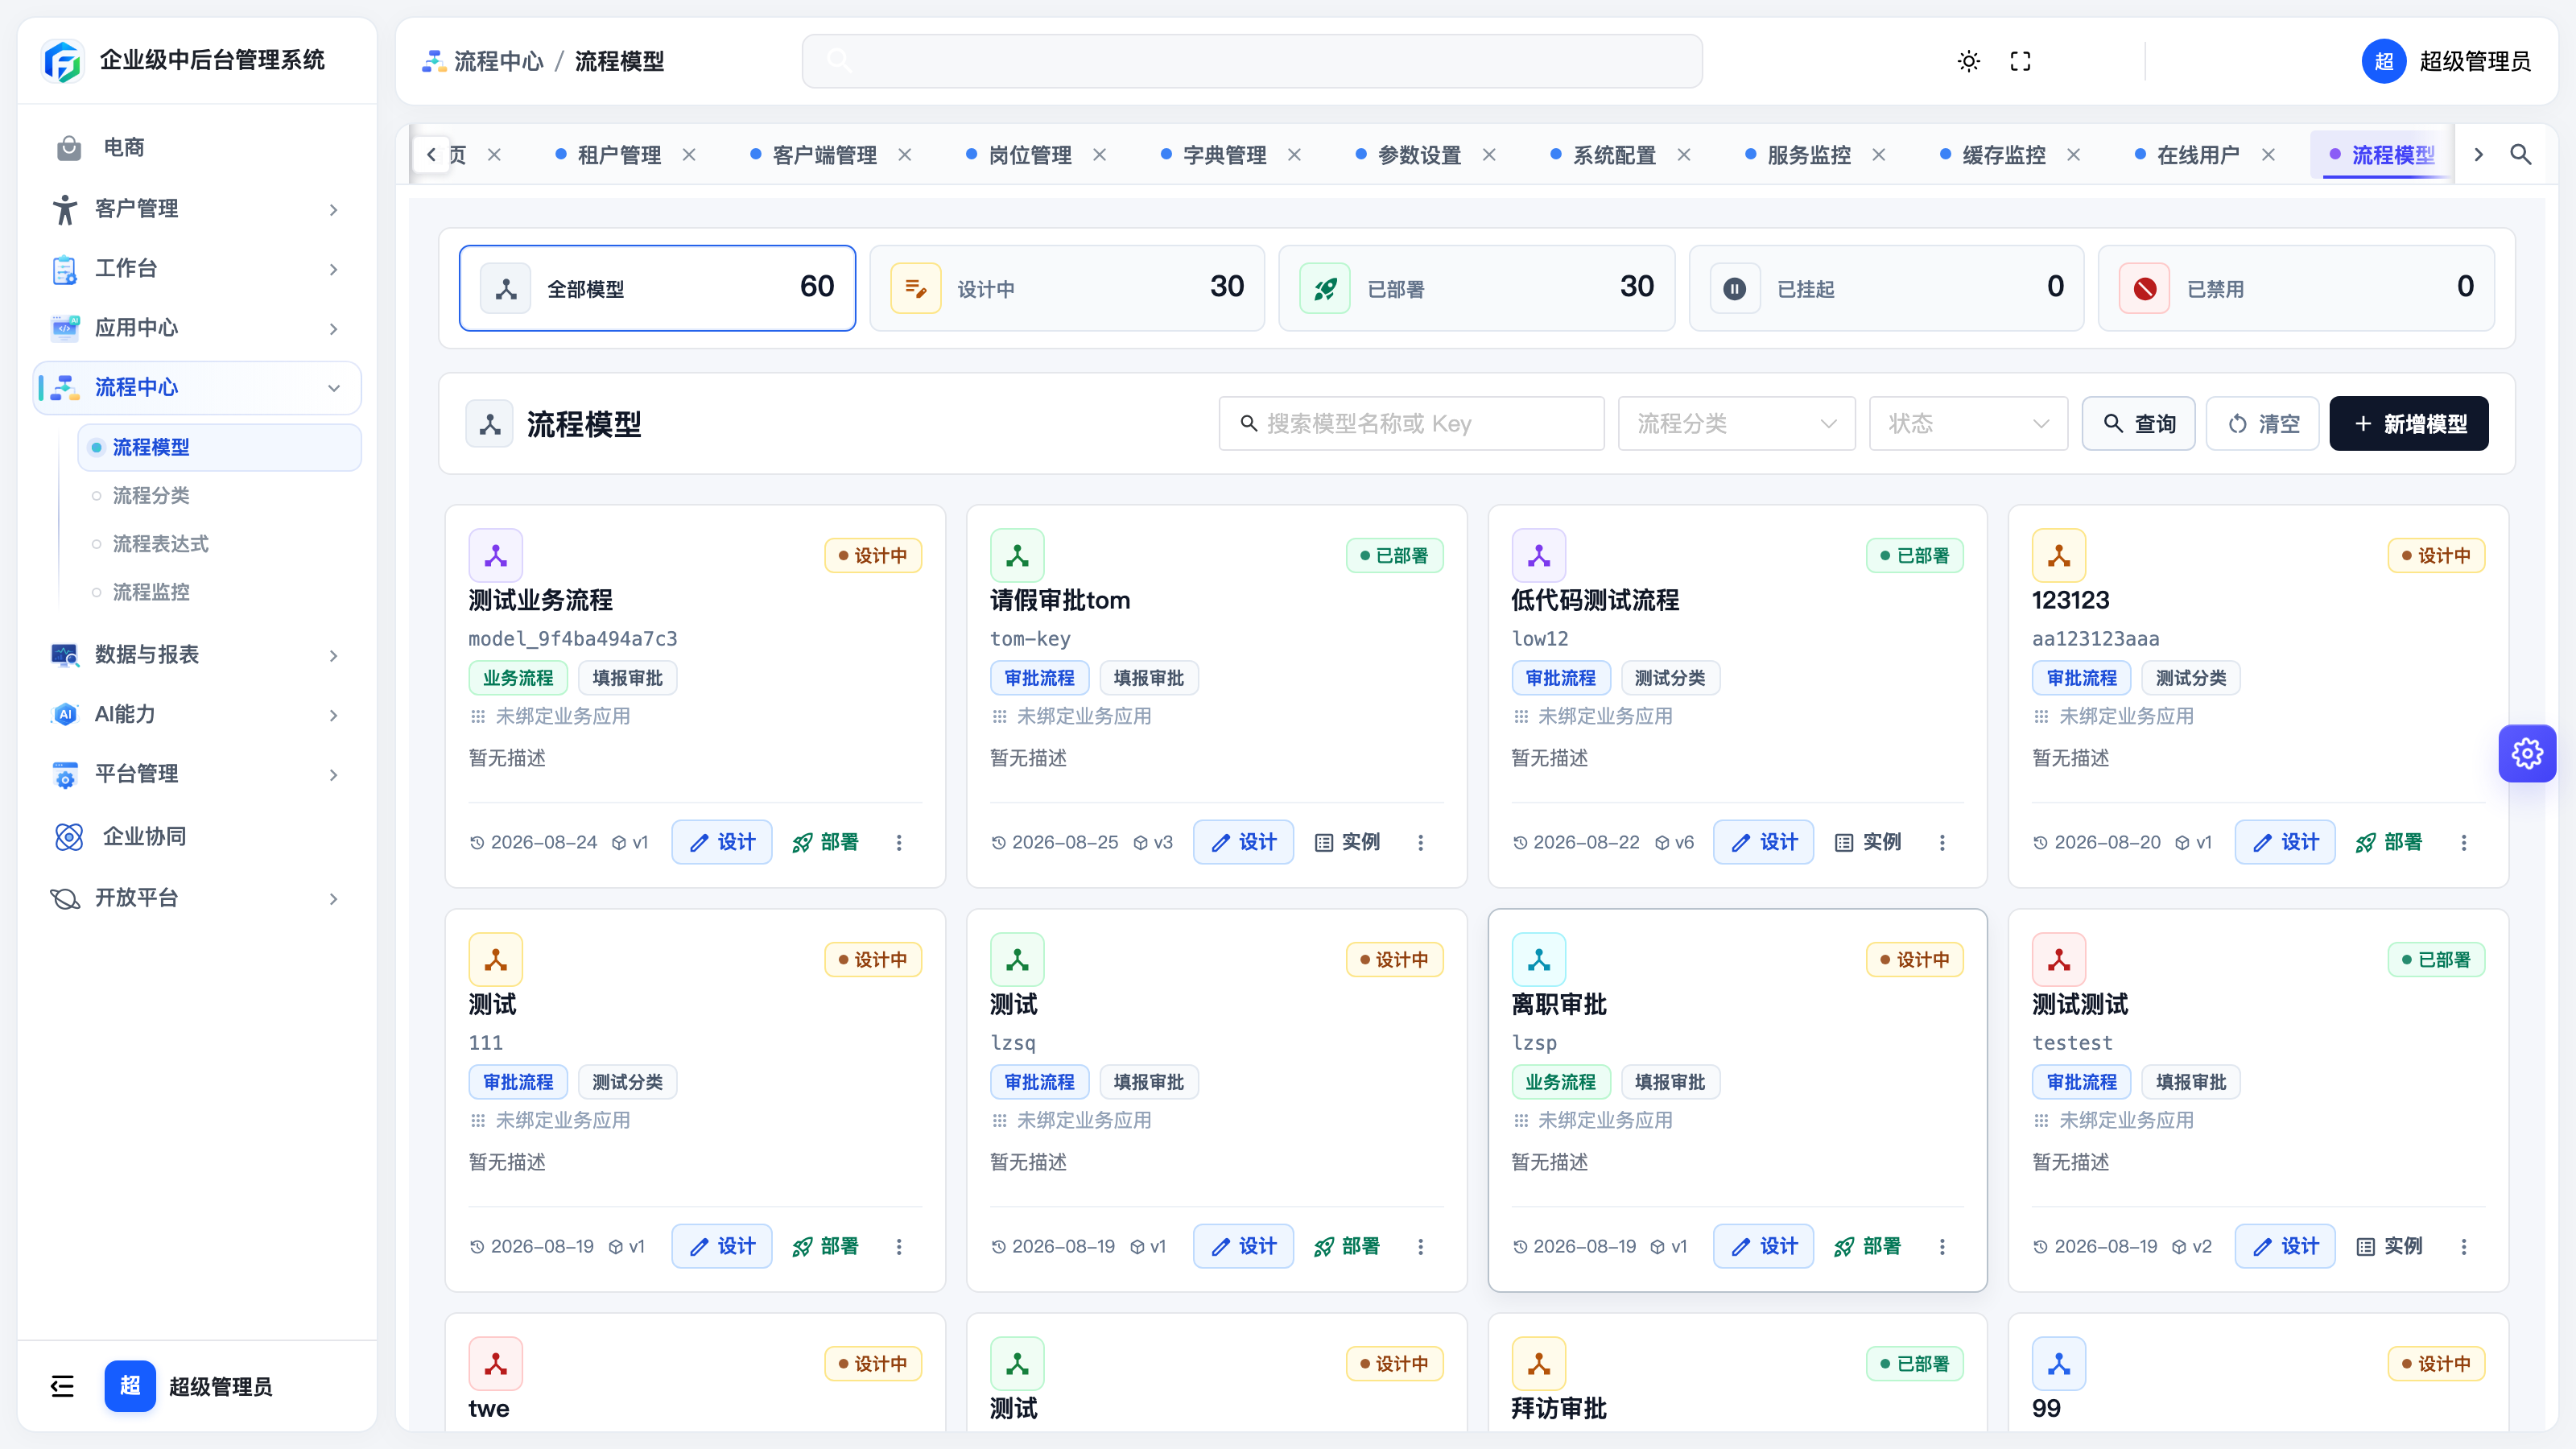
Task: Expand 平台管理 sidebar menu
Action: (x=197, y=774)
